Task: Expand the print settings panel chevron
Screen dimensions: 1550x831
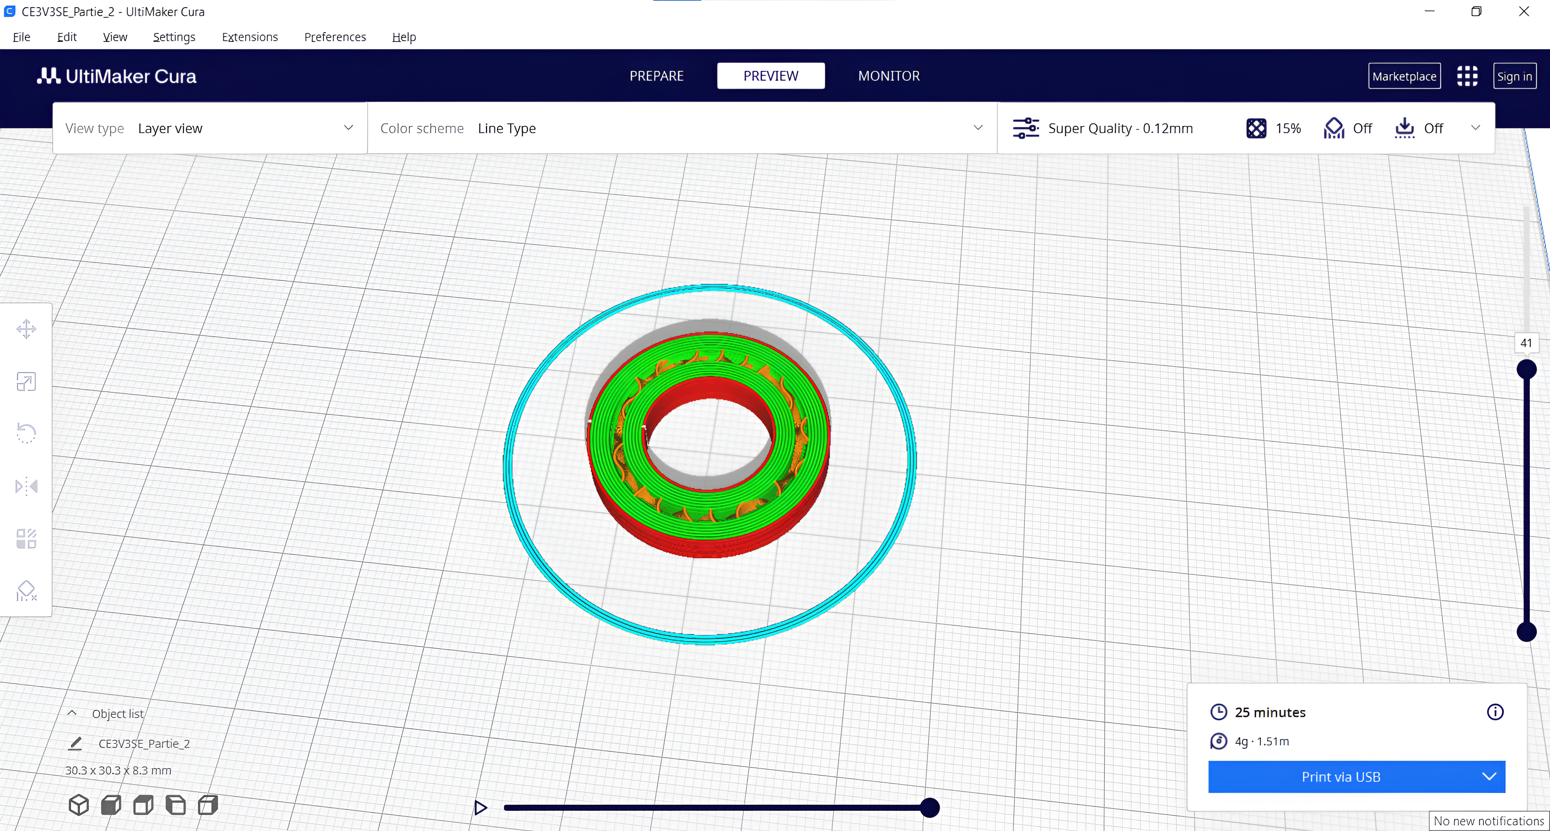Action: click(1475, 127)
